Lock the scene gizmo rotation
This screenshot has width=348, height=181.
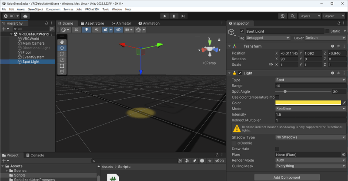pyautogui.click(x=219, y=40)
